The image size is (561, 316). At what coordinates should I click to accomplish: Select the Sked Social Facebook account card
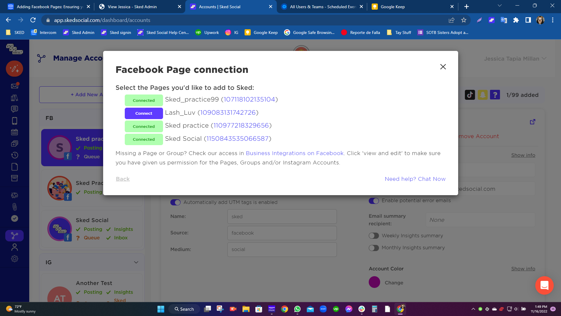coord(92,229)
